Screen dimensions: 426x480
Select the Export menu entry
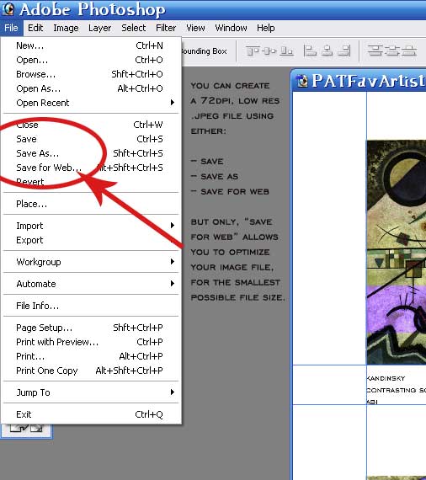(91, 240)
